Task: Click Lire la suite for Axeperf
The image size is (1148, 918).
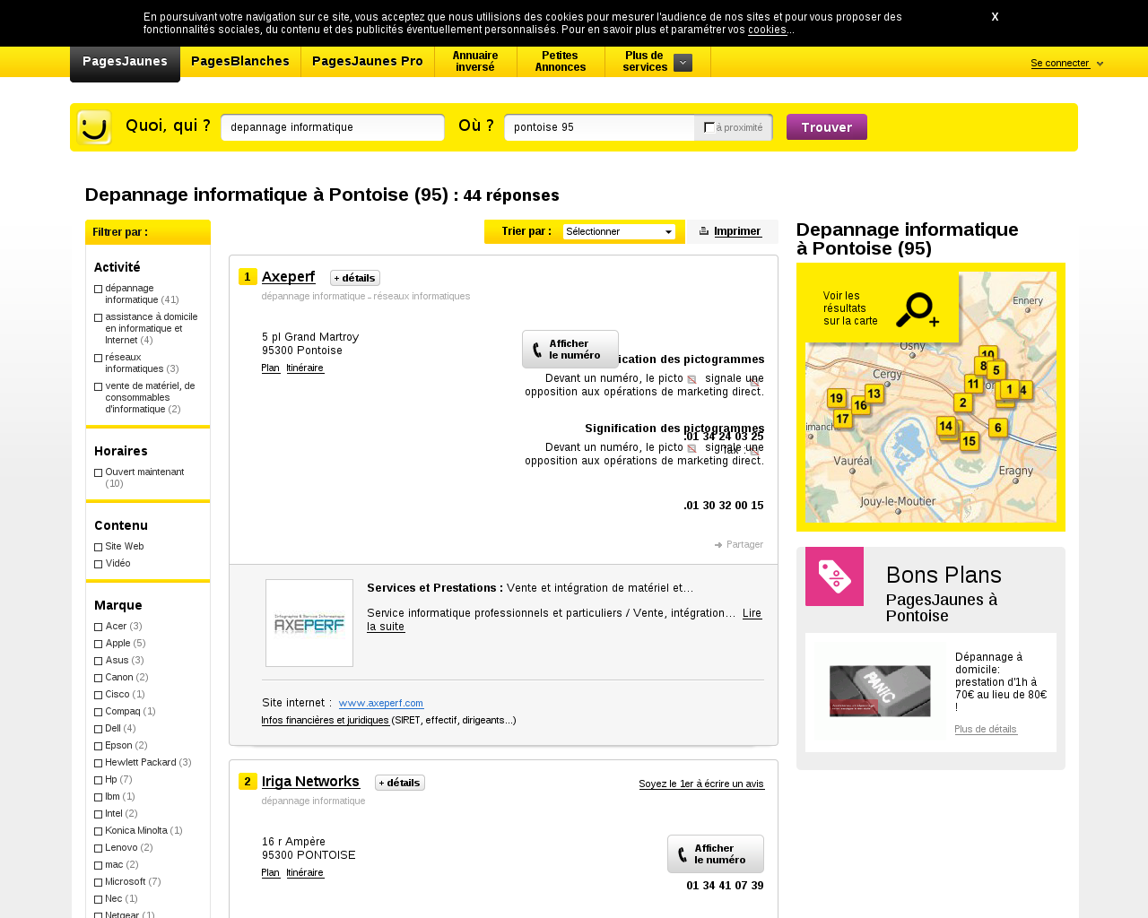Action: point(564,619)
